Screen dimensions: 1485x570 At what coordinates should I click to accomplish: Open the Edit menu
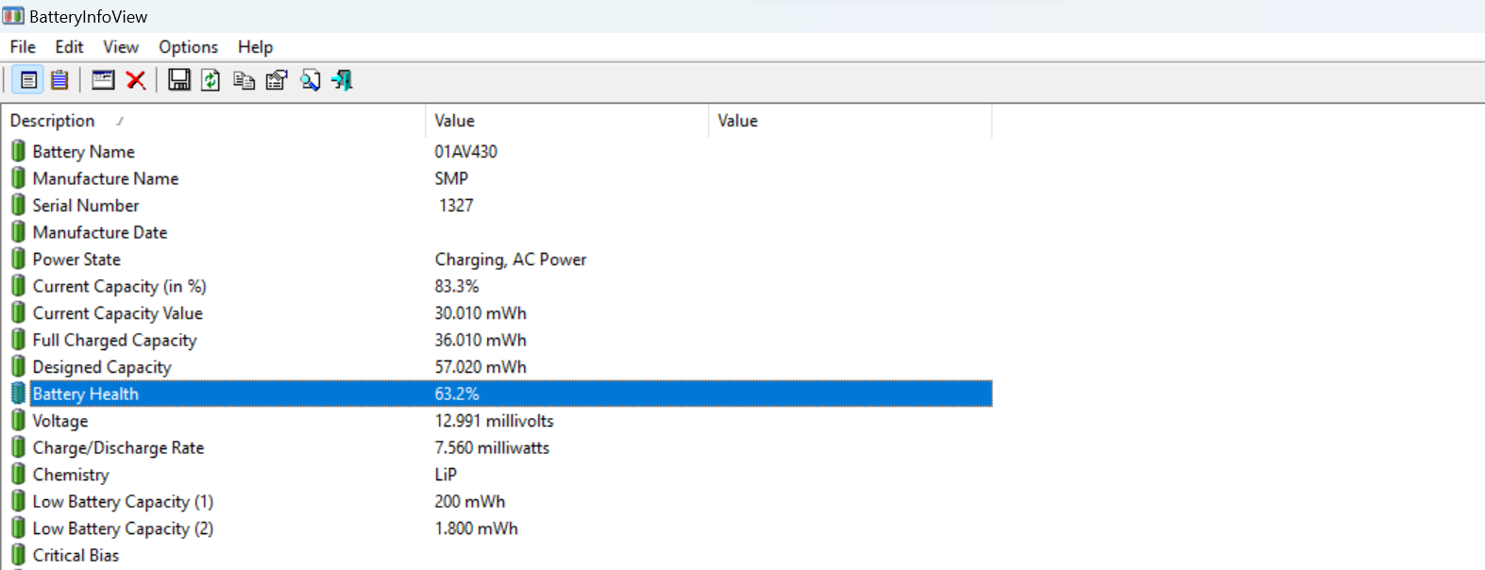coord(69,46)
